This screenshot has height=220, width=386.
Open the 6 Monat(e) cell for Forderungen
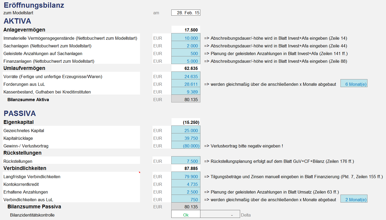pyautogui.click(x=354, y=83)
